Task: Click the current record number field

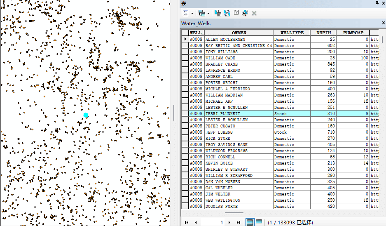Action: (x=213, y=222)
